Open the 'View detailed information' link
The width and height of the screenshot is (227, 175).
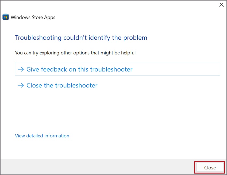tap(42, 136)
